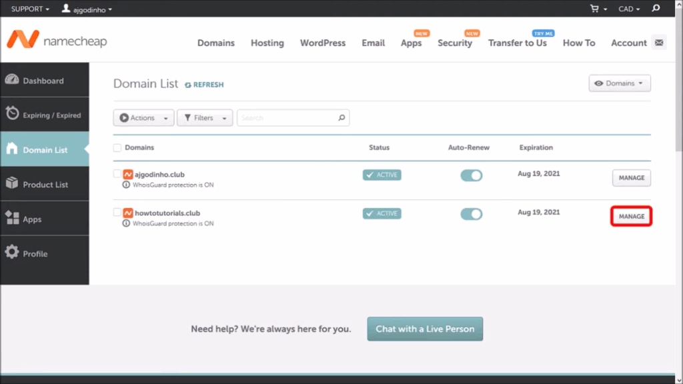Image resolution: width=683 pixels, height=384 pixels.
Task: Click the domain search input field
Action: pos(287,118)
